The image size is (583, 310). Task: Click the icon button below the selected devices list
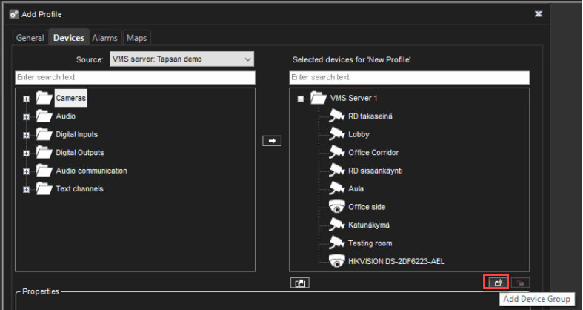tap(300, 283)
